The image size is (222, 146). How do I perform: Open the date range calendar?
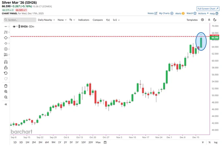(x=105, y=142)
